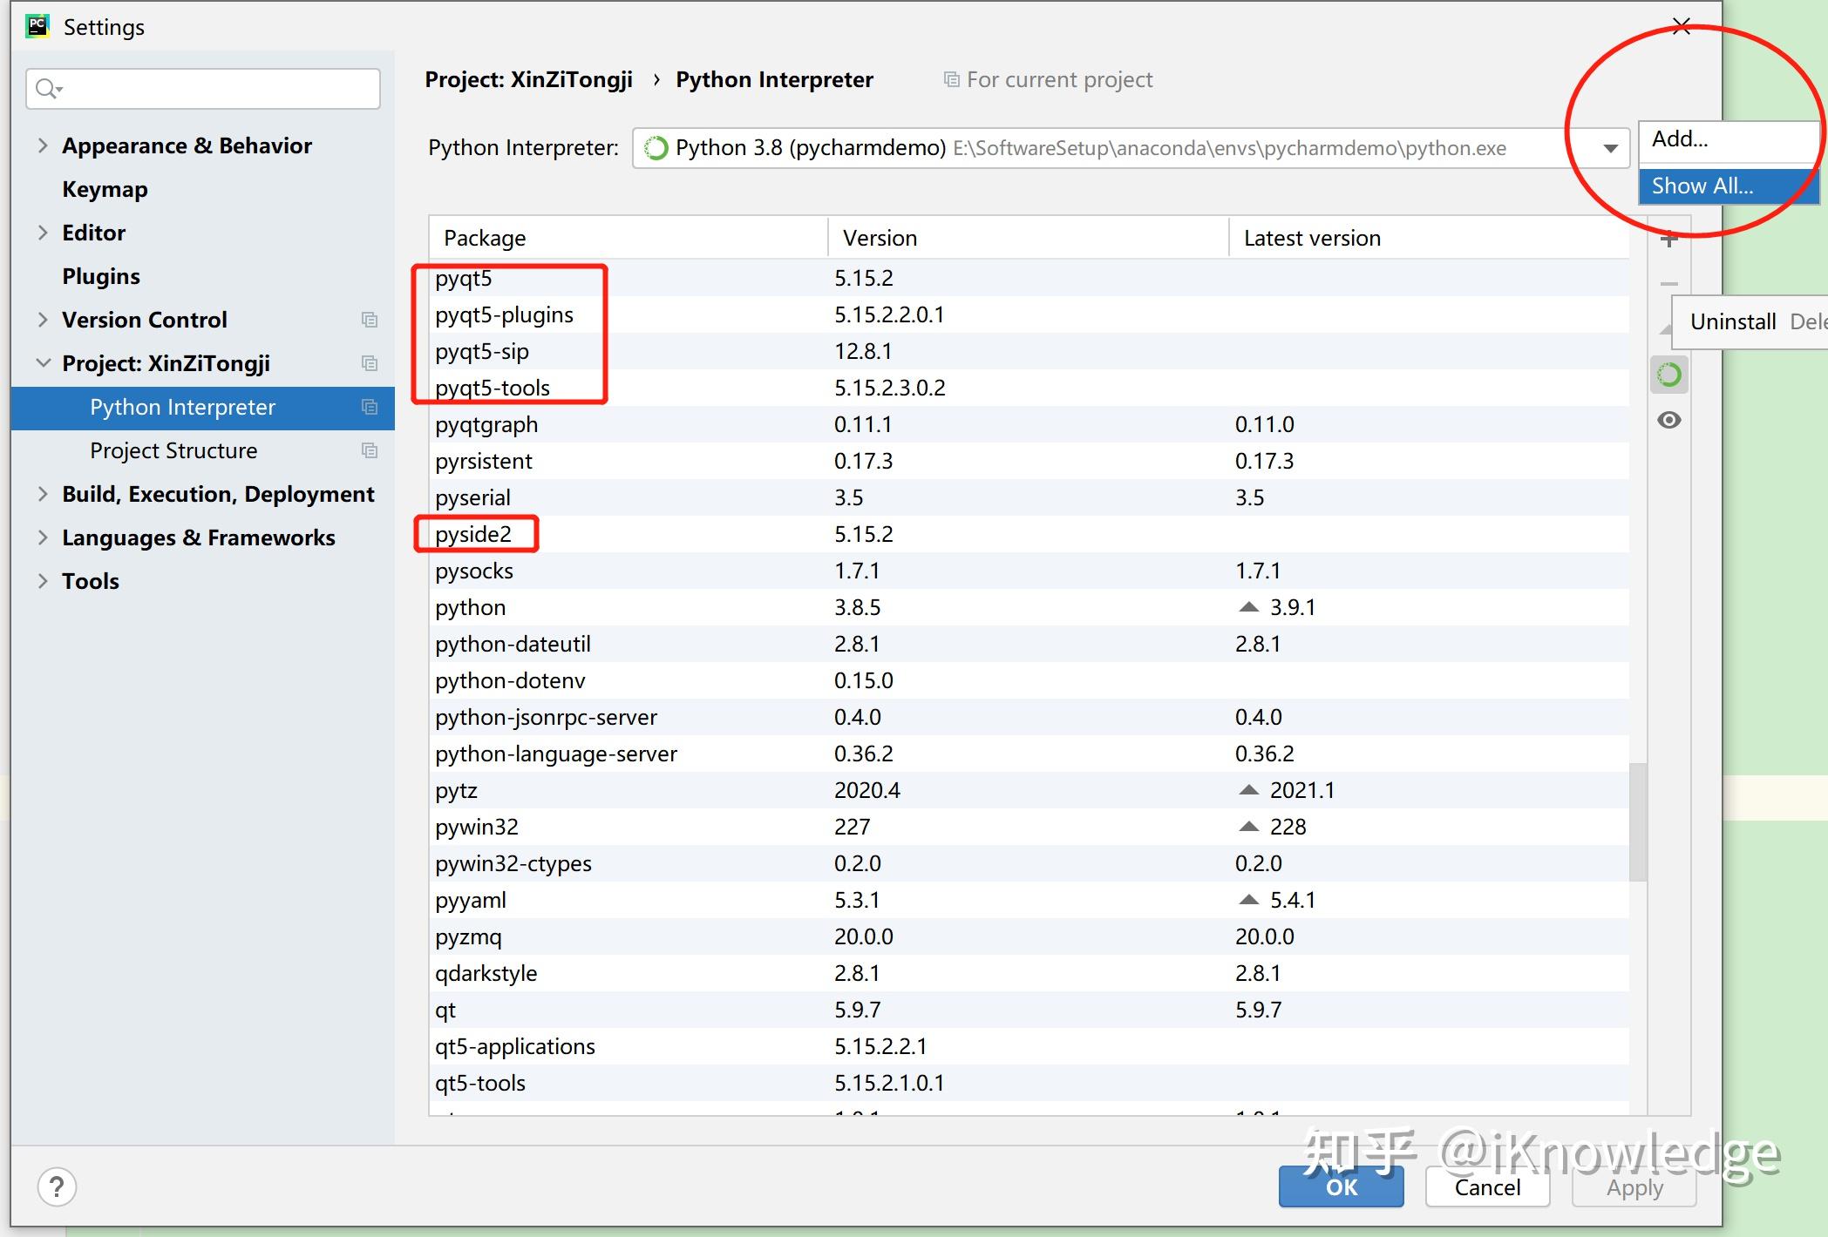
Task: Click the magnifier icon in the settings search
Action: (48, 88)
